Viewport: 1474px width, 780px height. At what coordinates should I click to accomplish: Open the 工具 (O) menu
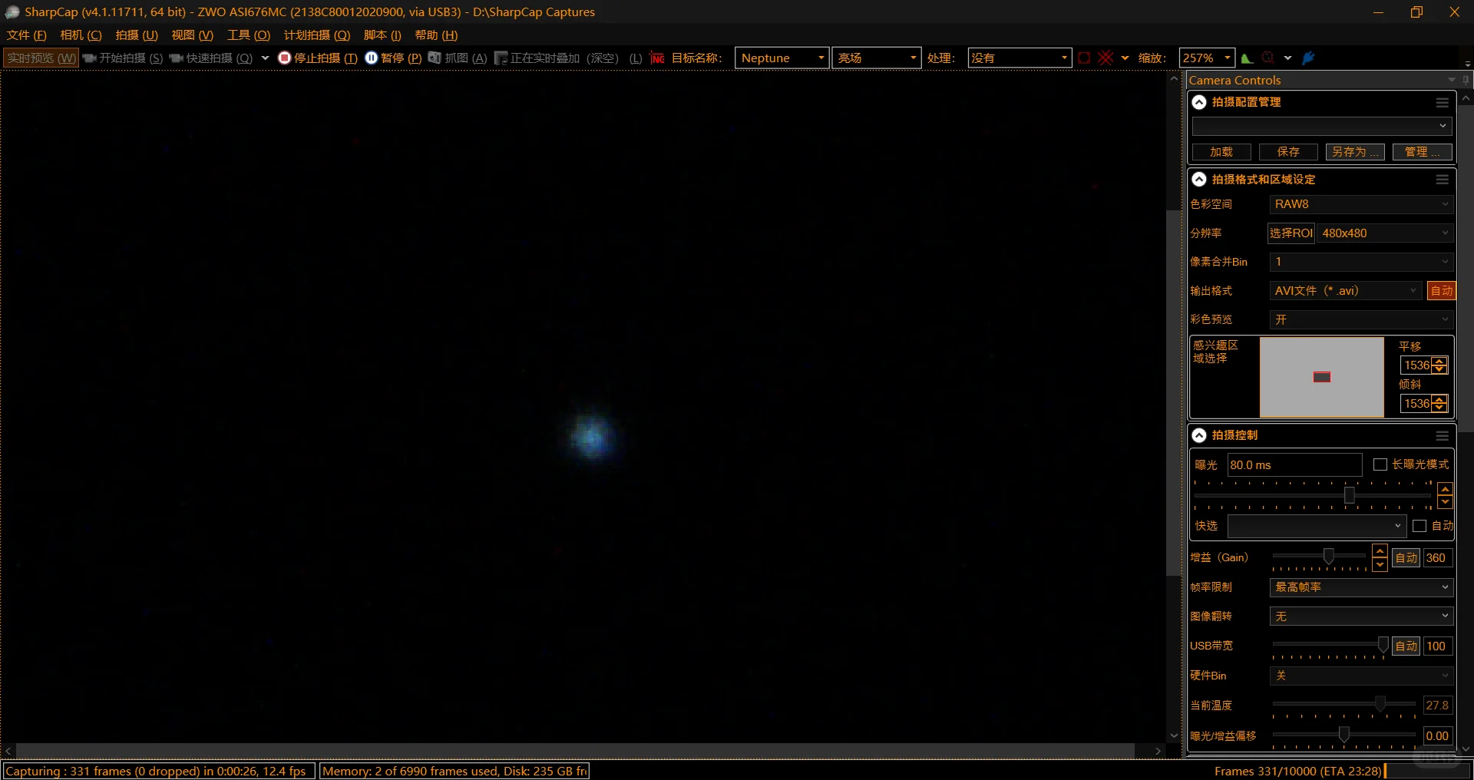click(249, 35)
